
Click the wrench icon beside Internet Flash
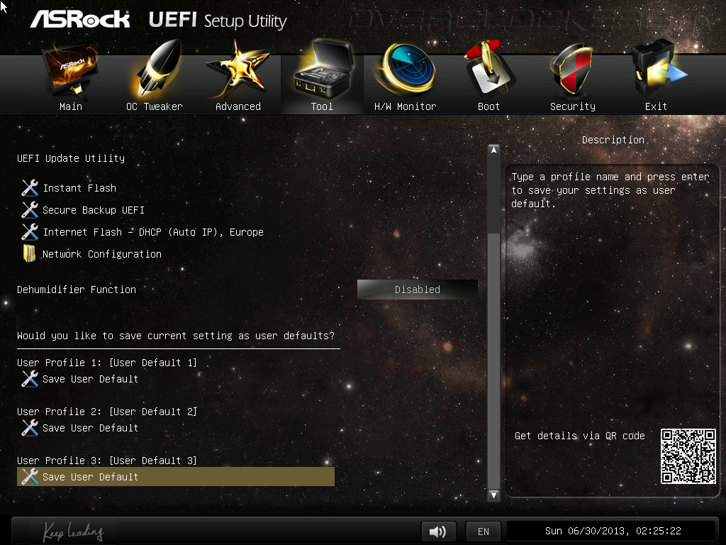30,232
